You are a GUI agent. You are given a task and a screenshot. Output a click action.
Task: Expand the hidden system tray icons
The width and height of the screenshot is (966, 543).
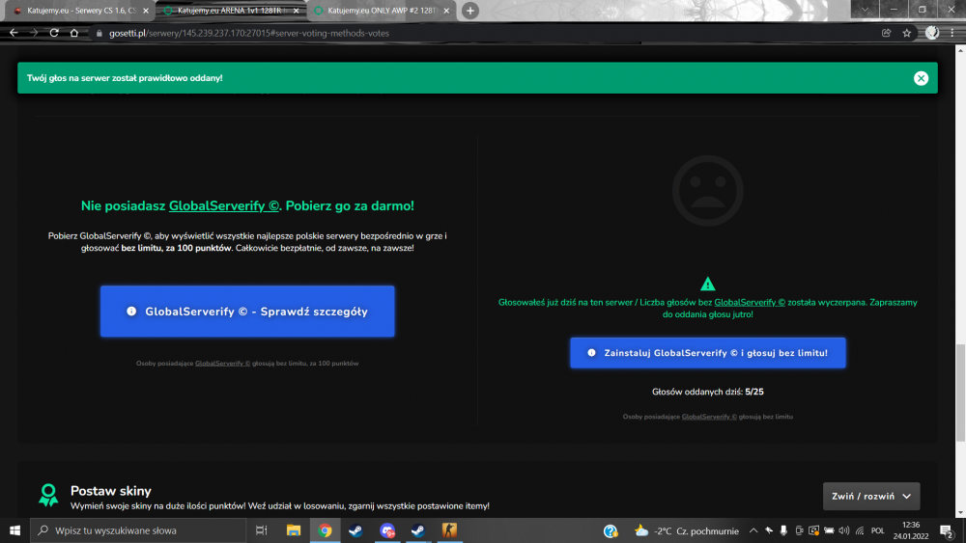click(x=753, y=530)
